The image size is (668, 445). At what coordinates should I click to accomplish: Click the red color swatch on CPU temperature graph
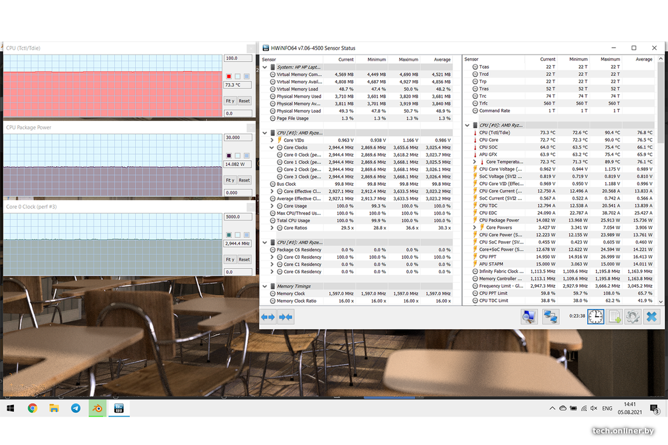229,76
